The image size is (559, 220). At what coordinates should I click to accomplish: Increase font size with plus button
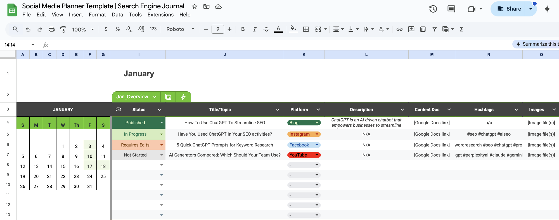coord(229,29)
